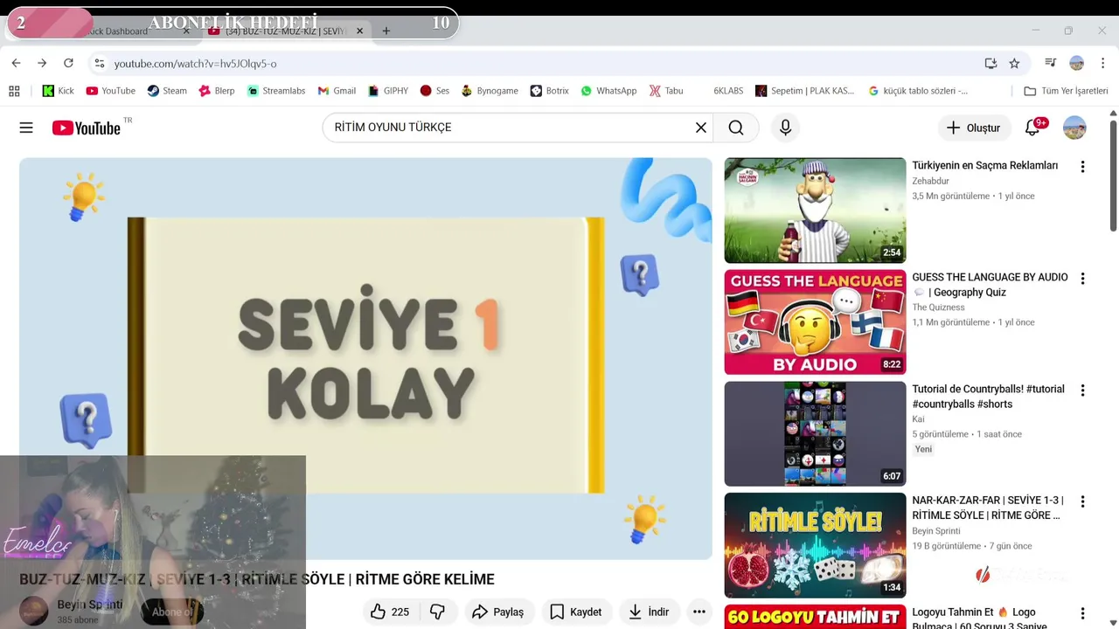The width and height of the screenshot is (1119, 629).
Task: Click the Paylaş share button
Action: tap(498, 612)
